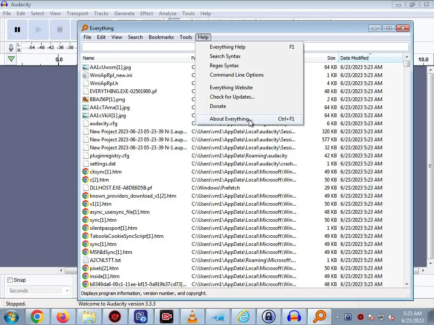Click the Everything results scrollbar up arrow
The image size is (434, 325).
coord(406,57)
